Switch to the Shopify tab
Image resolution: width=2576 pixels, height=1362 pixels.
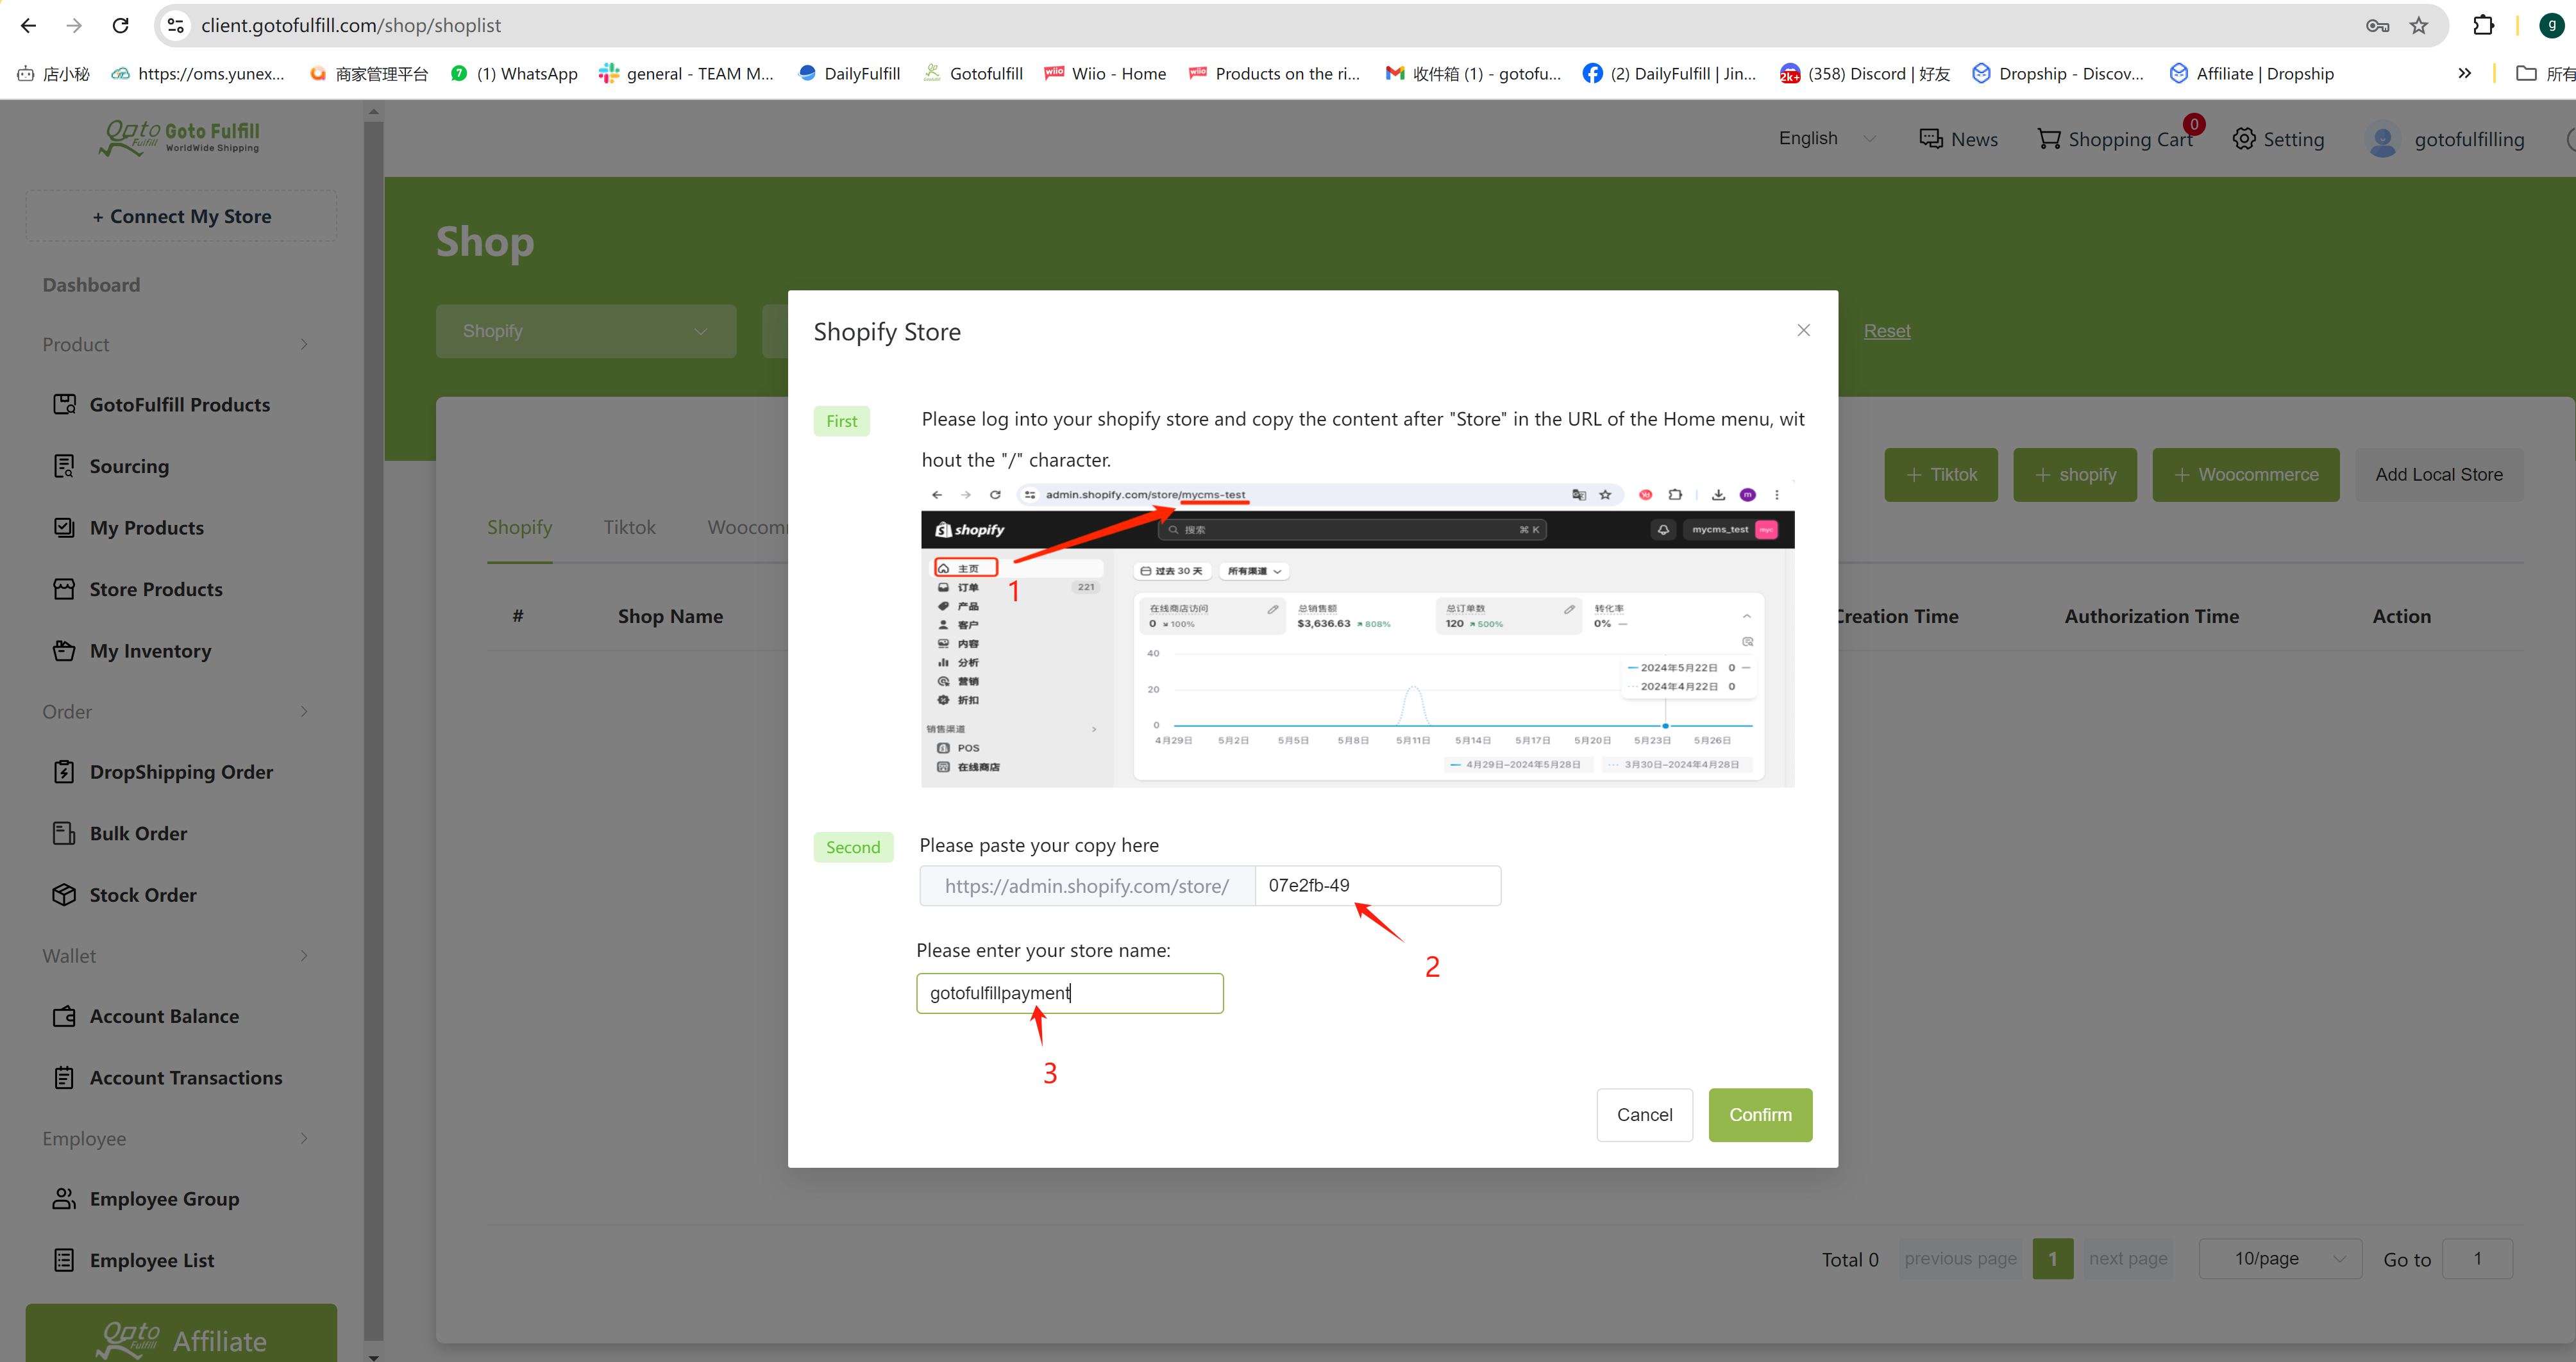[519, 527]
